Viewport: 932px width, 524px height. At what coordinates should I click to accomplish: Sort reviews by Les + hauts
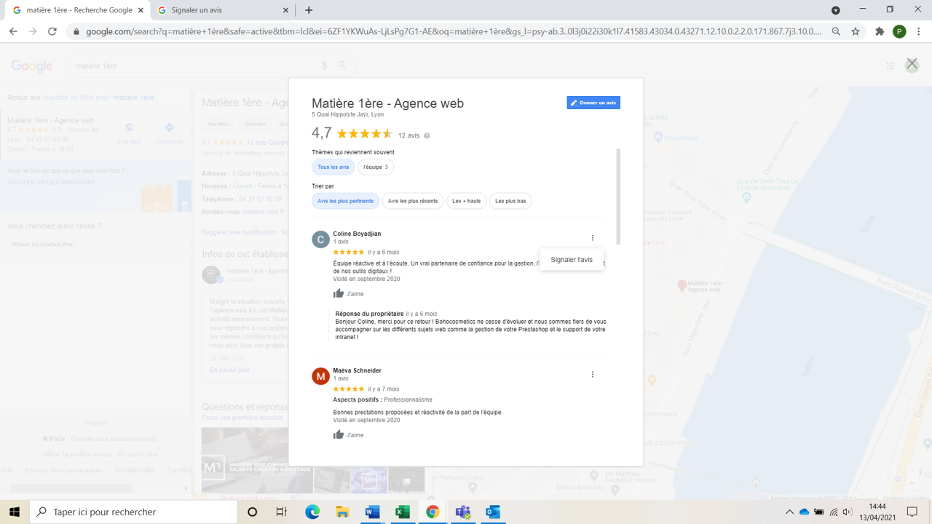coord(467,201)
